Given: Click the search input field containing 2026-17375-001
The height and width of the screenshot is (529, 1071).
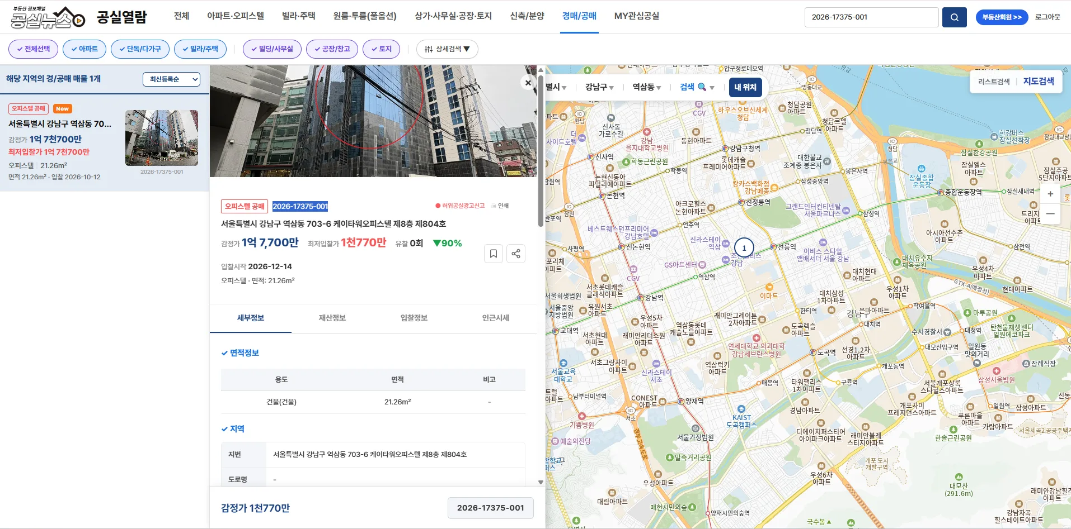Looking at the screenshot, I should 871,17.
